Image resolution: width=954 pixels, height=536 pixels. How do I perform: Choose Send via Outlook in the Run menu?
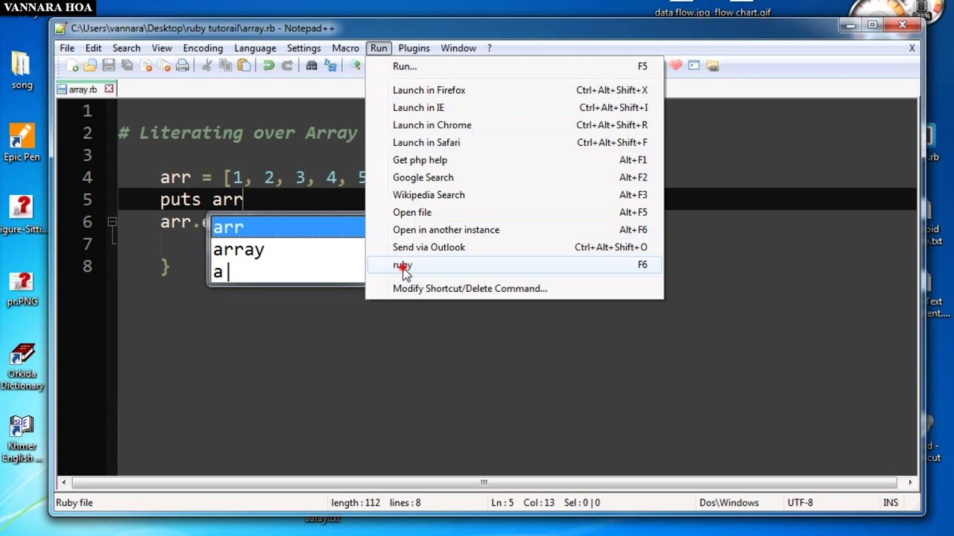click(x=514, y=247)
